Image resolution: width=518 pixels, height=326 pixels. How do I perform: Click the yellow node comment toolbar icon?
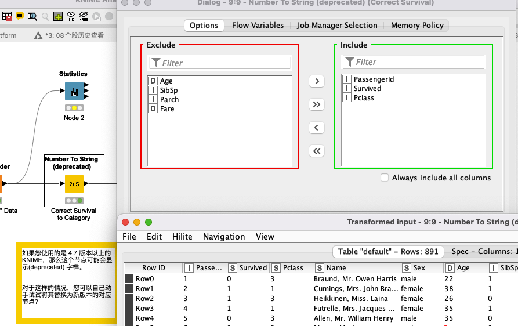point(20,16)
